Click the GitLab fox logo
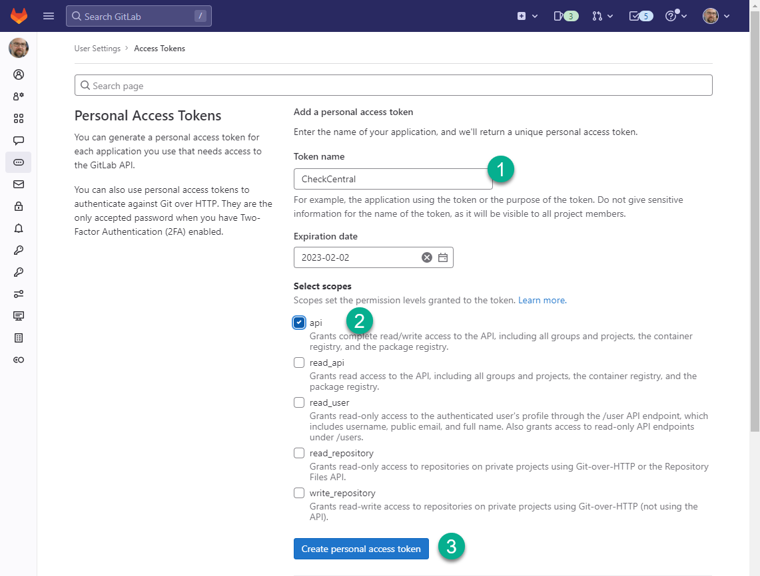This screenshot has height=576, width=760. 19,16
